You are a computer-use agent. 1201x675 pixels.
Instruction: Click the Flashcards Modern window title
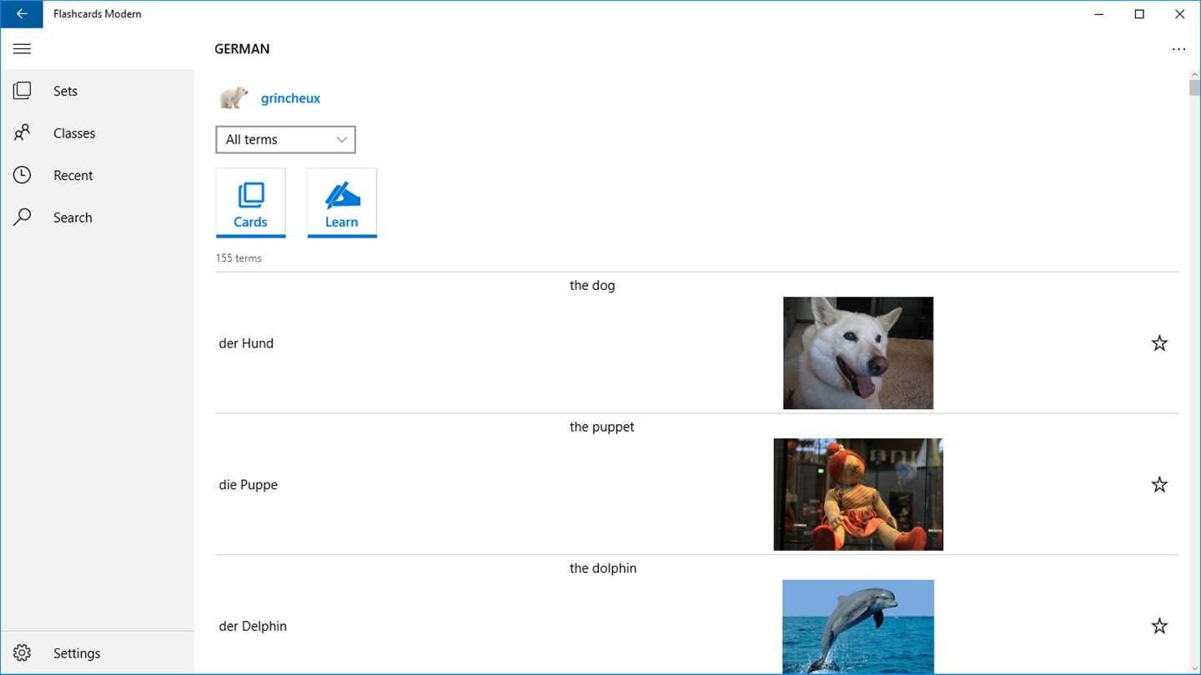pyautogui.click(x=98, y=14)
